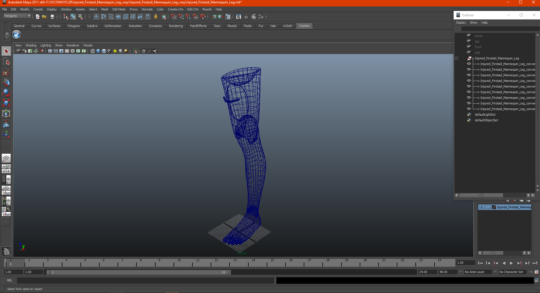Toggle Smooth shade all blue cube

click(98, 51)
